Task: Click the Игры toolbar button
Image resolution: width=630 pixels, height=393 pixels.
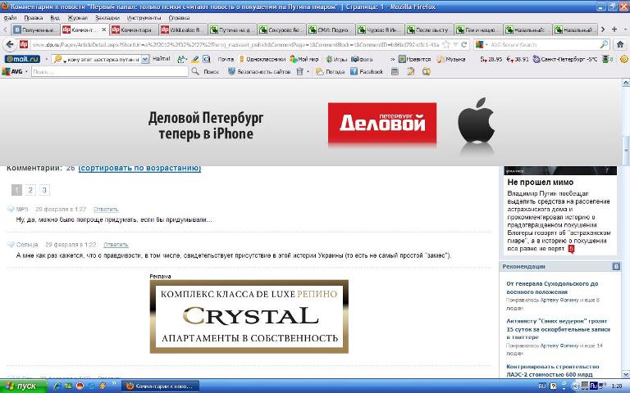Action: pyautogui.click(x=336, y=59)
